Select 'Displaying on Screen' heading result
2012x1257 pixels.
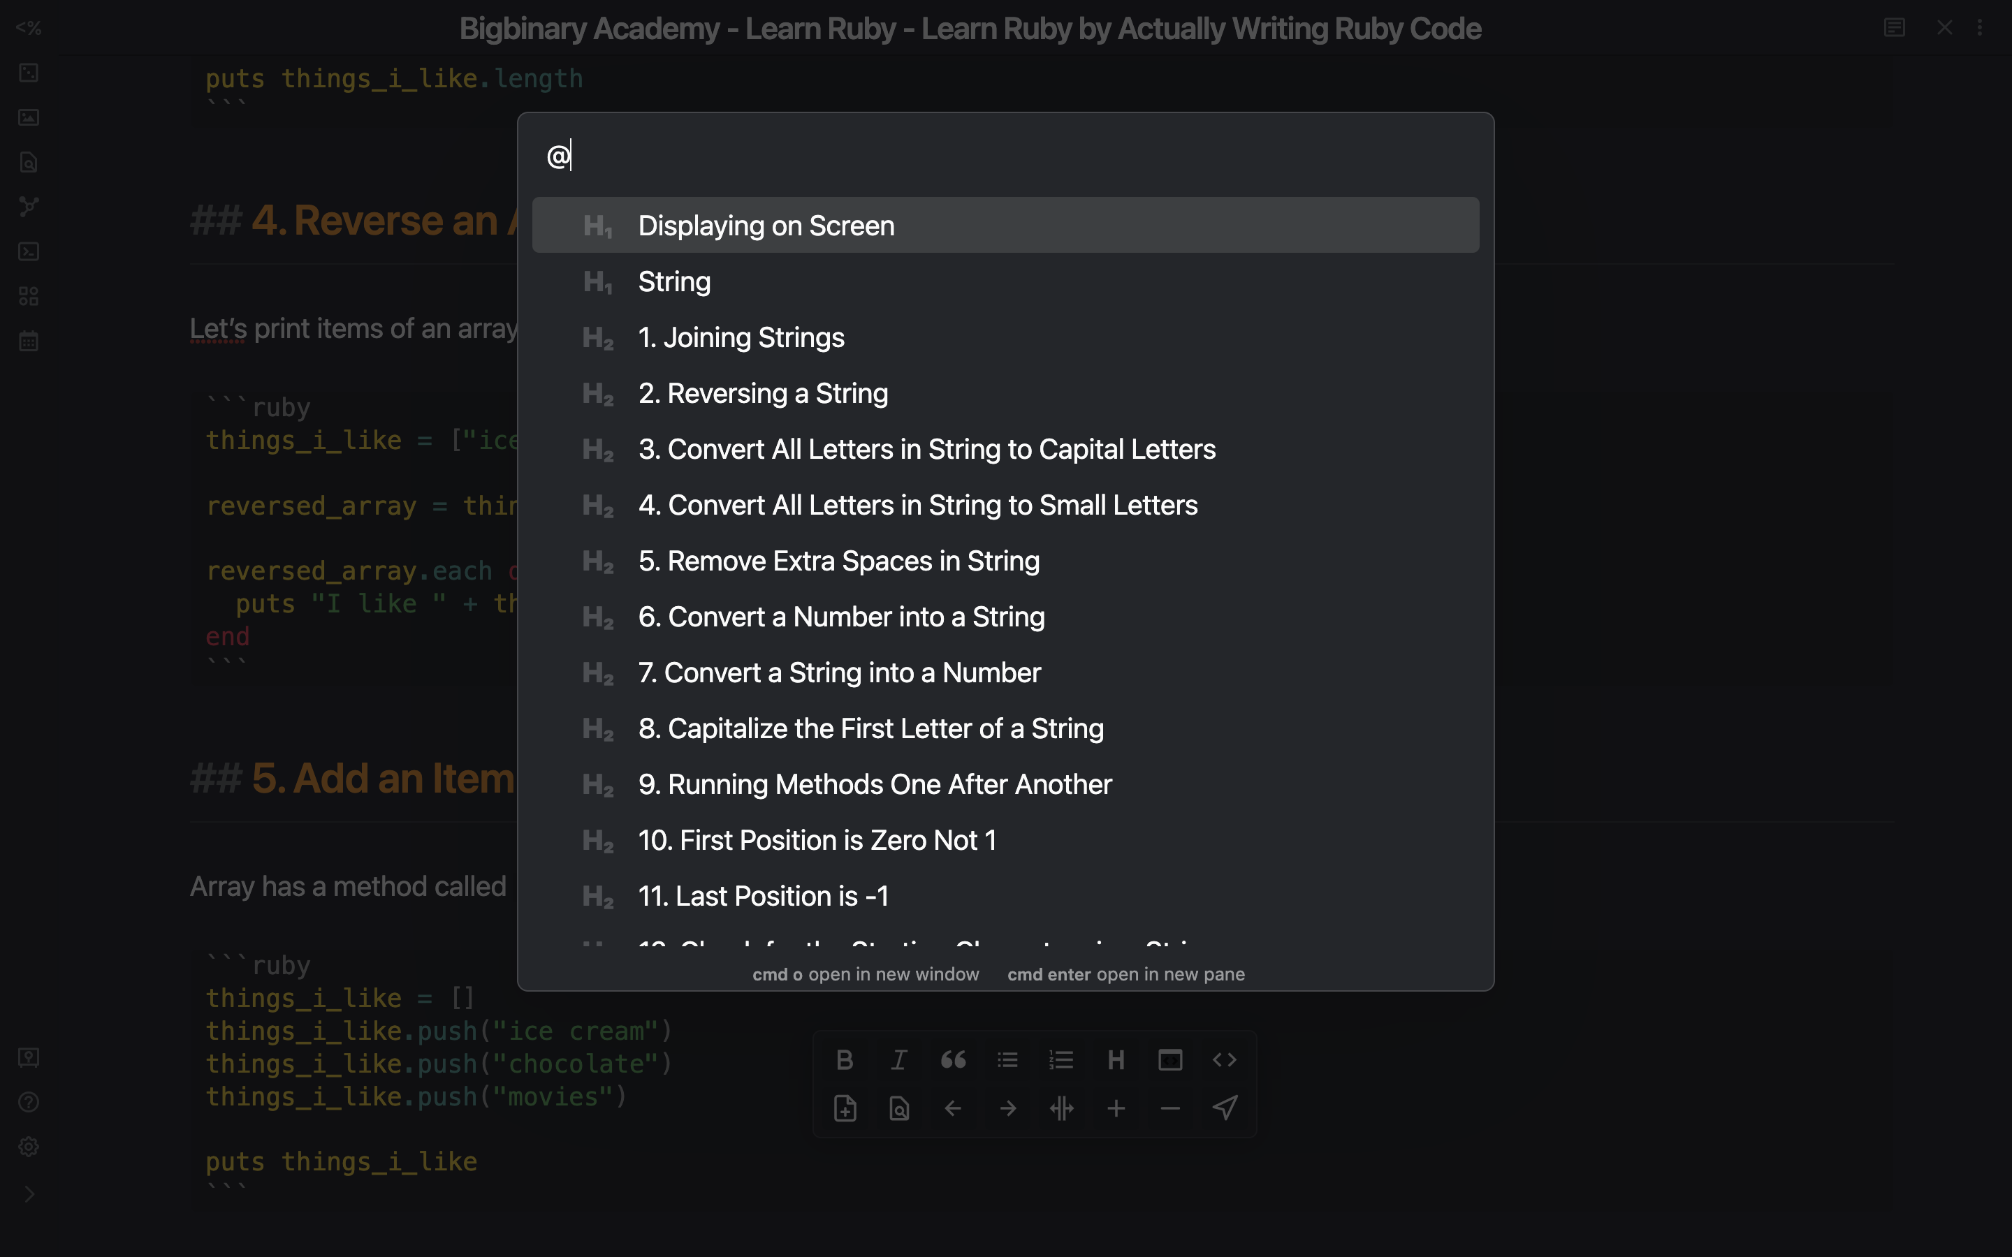point(766,226)
